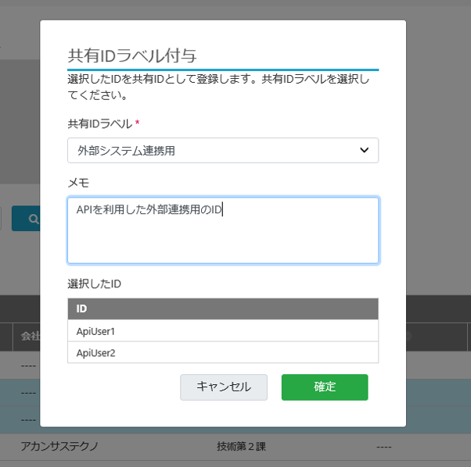Click the 選択したID section label
This screenshot has width=471, height=467.
[x=94, y=283]
